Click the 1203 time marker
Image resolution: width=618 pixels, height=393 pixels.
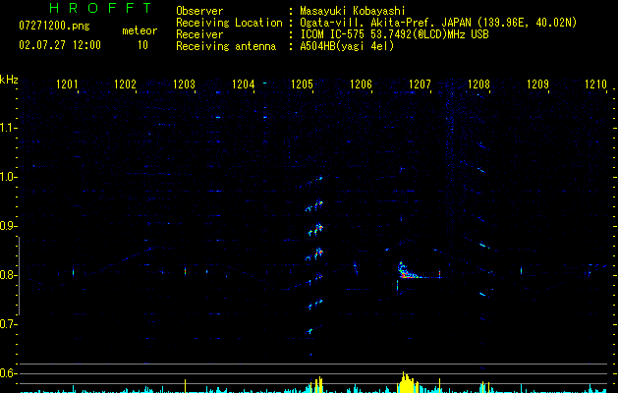[184, 84]
